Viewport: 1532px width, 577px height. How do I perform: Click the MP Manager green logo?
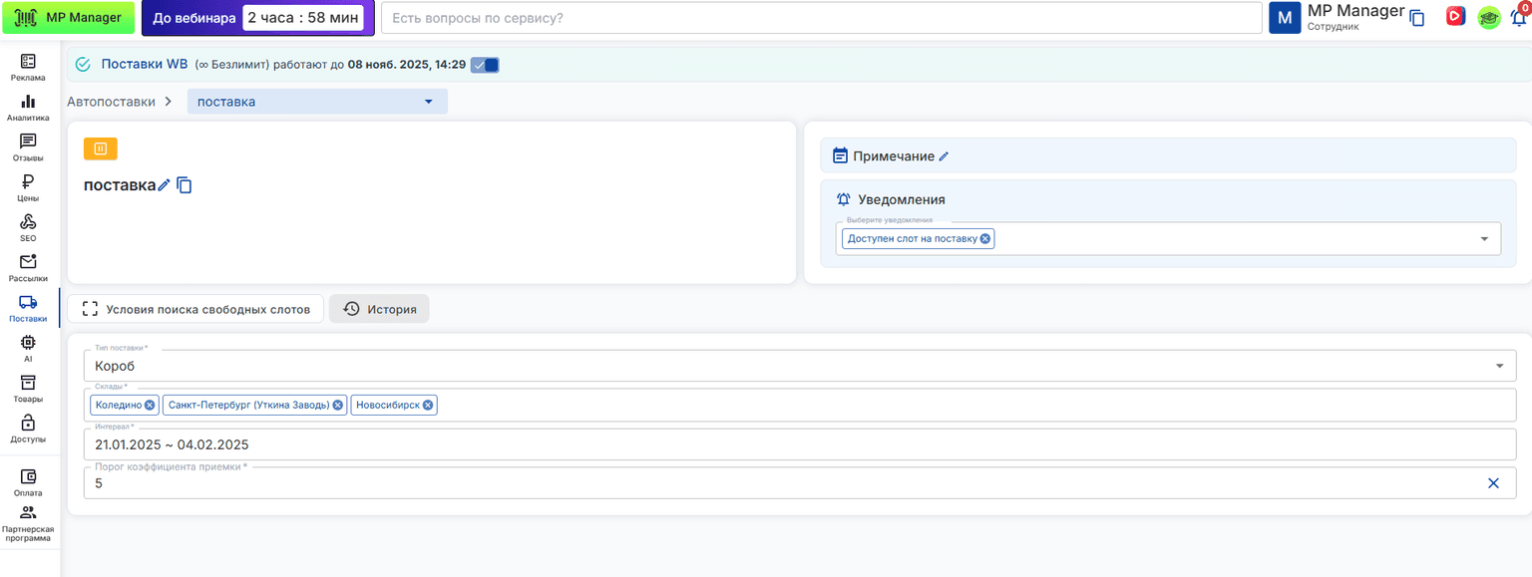click(68, 18)
